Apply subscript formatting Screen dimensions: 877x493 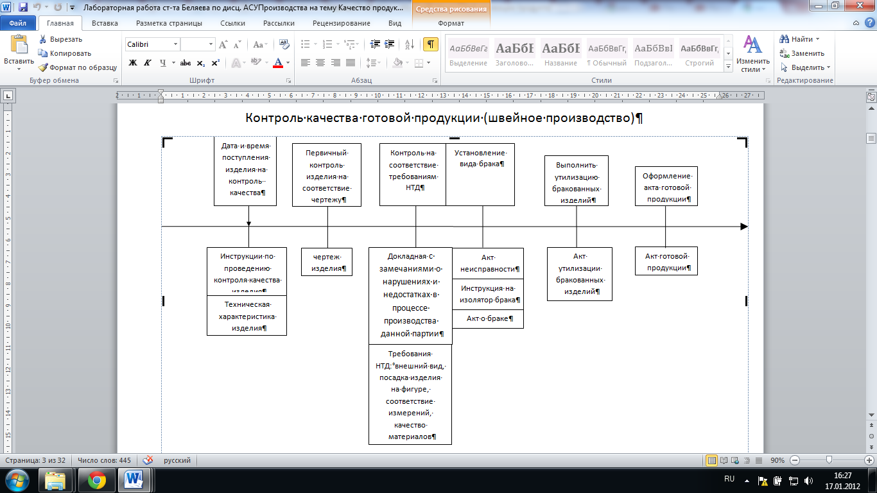[201, 63]
